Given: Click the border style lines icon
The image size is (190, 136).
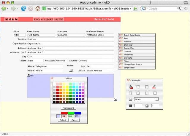Looking at the screenshot, I should pos(130,99).
